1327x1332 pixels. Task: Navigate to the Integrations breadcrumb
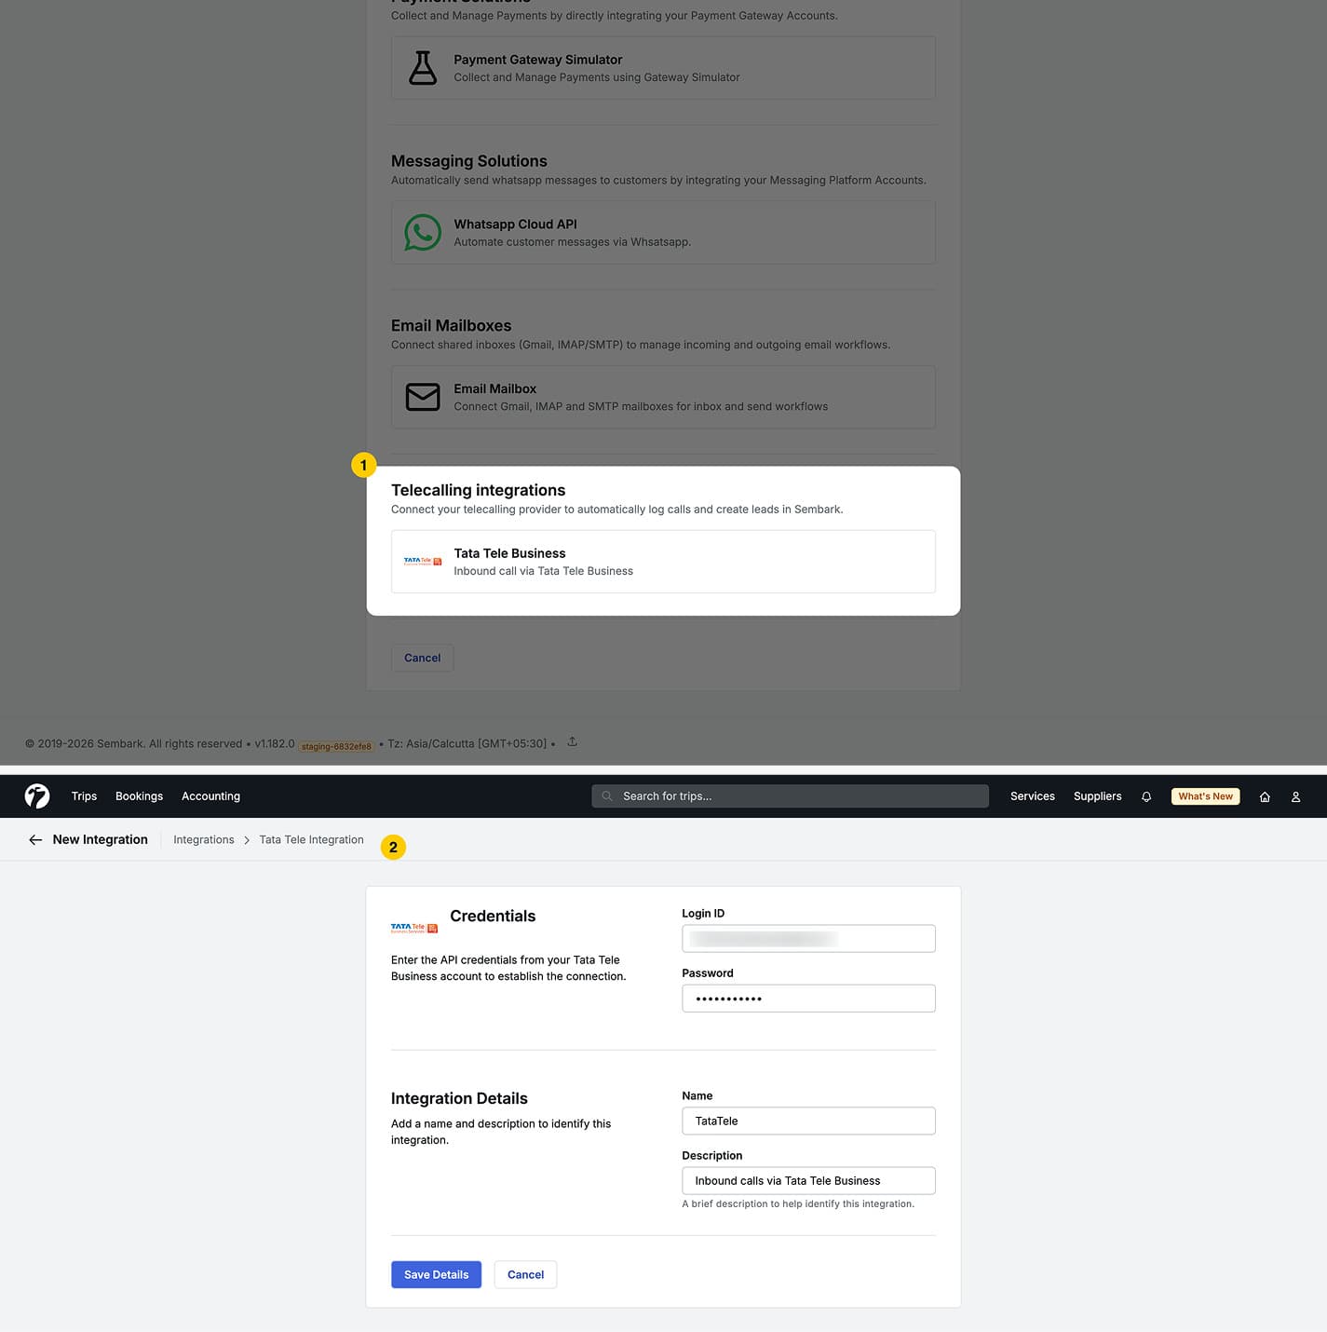pos(204,839)
